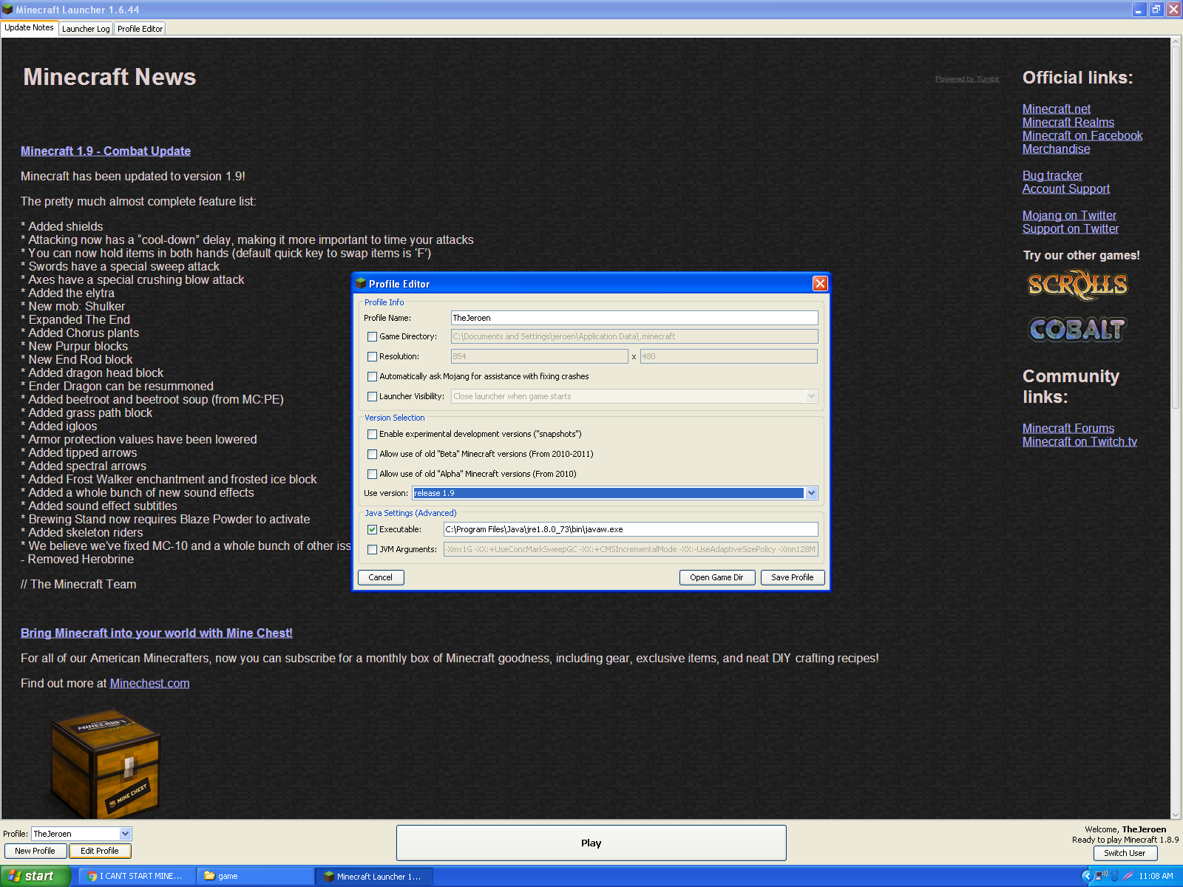The height and width of the screenshot is (887, 1183).
Task: Open Minecraft on Facebook link
Action: (1082, 135)
